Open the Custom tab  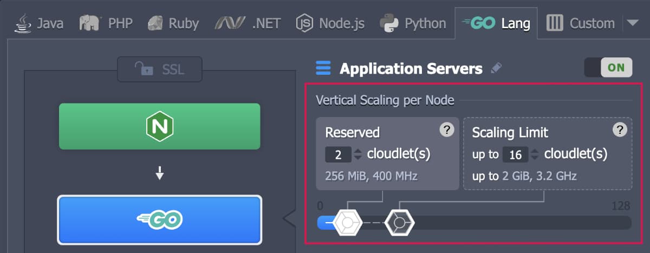(x=581, y=23)
